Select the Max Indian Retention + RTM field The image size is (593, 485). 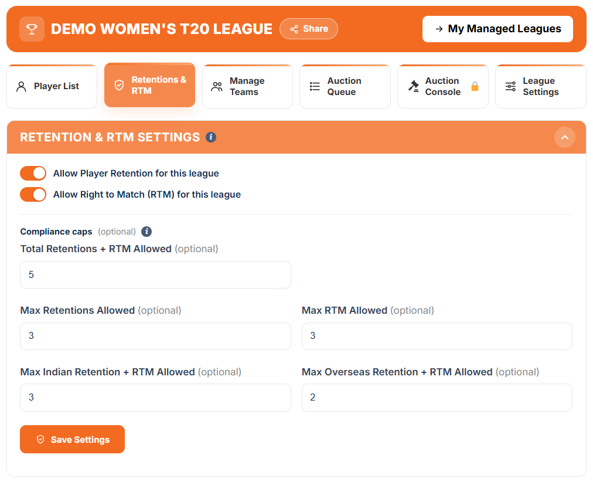coord(155,398)
